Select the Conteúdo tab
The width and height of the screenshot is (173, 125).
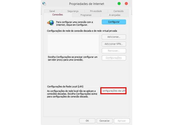[x=118, y=11]
